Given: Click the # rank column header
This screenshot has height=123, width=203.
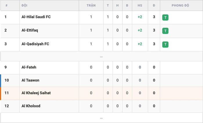Looking at the screenshot, I should click(6, 5).
